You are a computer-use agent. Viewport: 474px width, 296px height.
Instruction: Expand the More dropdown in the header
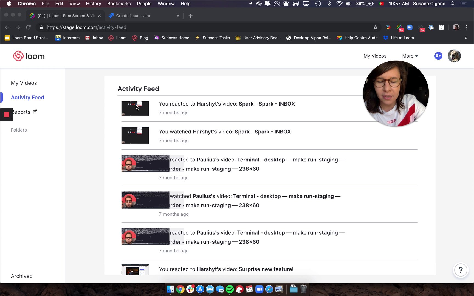(410, 56)
